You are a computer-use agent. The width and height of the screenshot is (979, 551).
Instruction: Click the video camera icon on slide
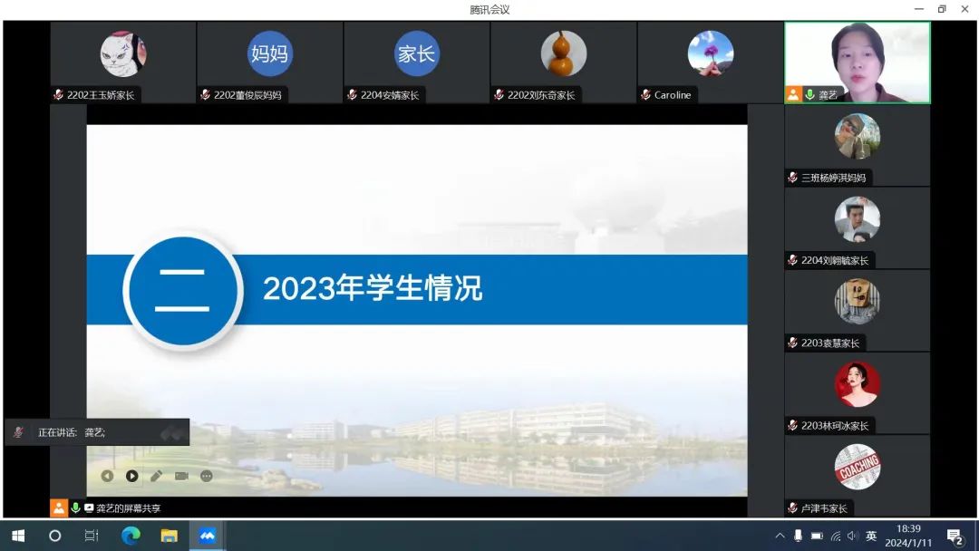click(x=181, y=476)
